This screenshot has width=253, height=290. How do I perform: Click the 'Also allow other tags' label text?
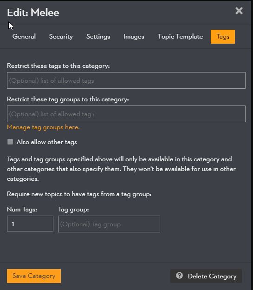click(x=47, y=142)
